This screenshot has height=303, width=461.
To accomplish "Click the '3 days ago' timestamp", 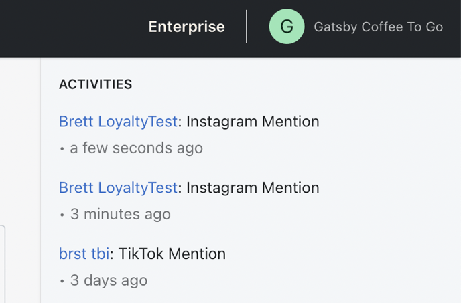I will tap(109, 280).
